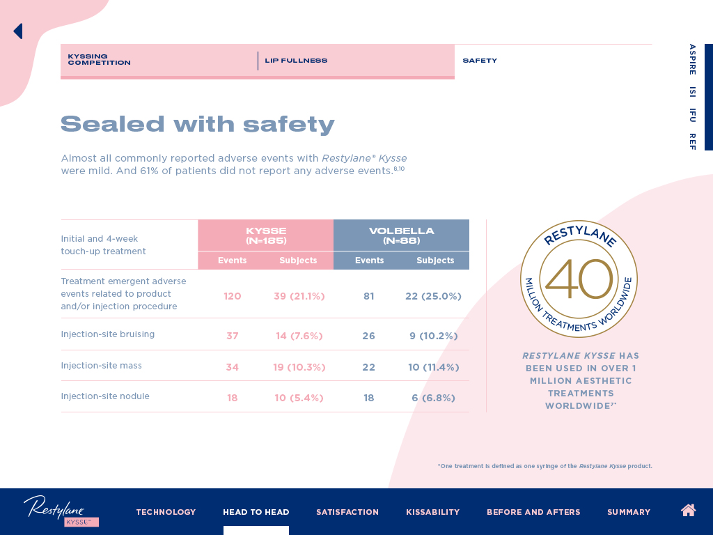Viewport: 713px width, 535px height.
Task: Jump to the Summary section
Action: click(x=629, y=512)
